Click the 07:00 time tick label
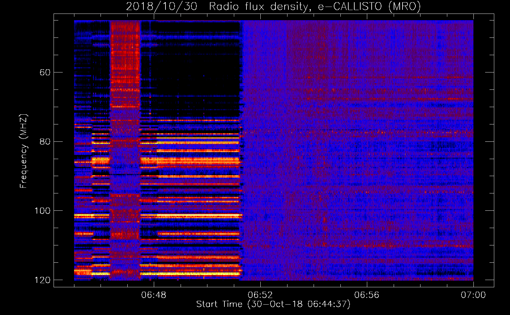 (x=473, y=295)
